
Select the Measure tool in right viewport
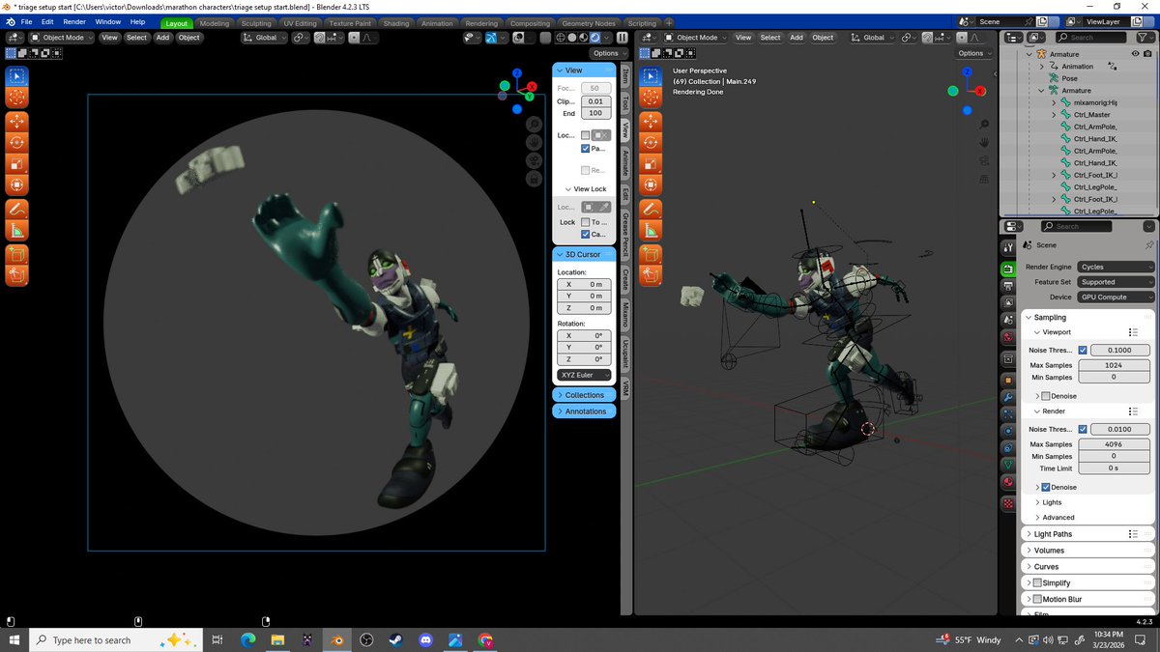(651, 230)
